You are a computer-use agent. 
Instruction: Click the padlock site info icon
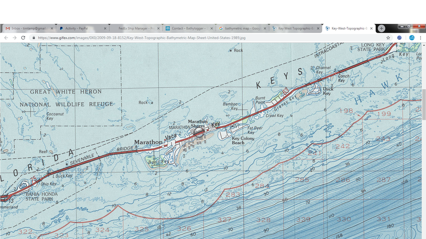(x=34, y=38)
